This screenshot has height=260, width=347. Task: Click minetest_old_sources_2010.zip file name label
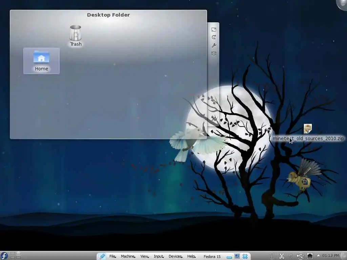308,138
